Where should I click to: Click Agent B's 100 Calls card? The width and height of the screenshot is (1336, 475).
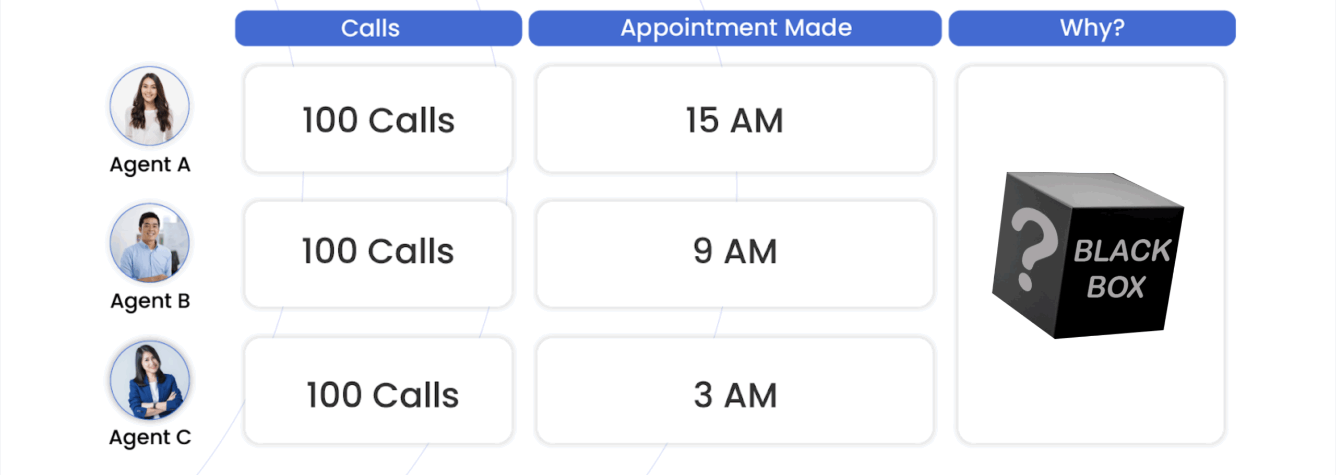point(378,254)
